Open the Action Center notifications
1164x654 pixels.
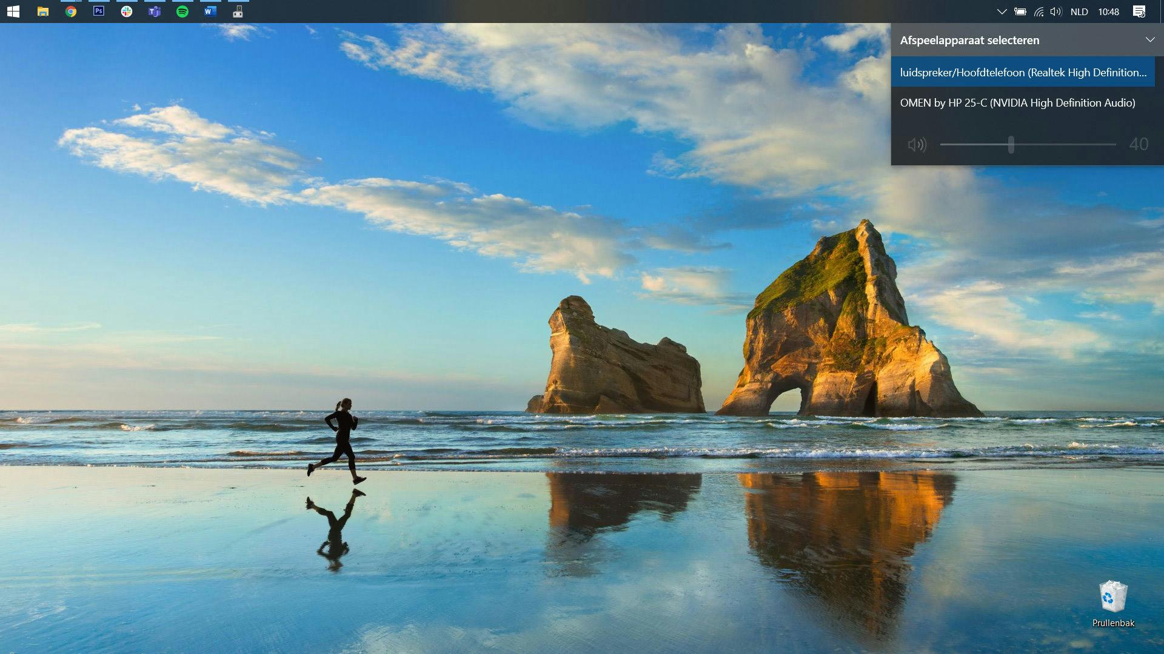tap(1139, 12)
